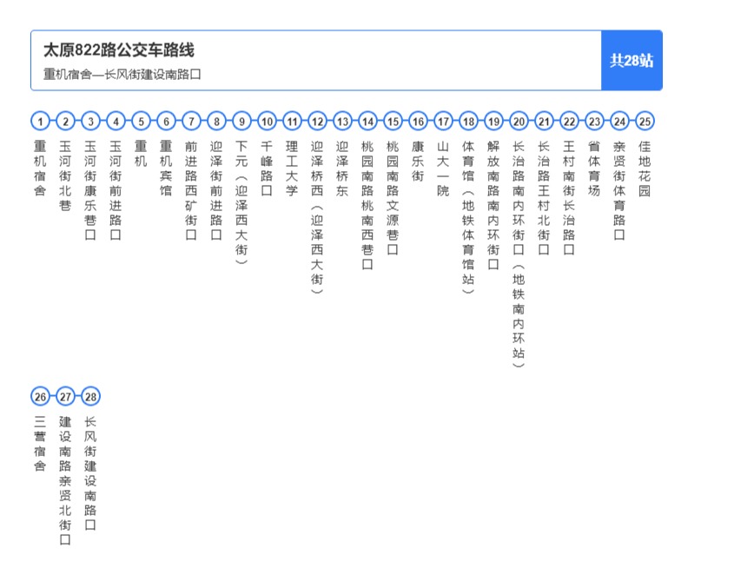Select the station name 长治路南内环街口(地铁南内环站)
Image resolution: width=754 pixels, height=575 pixels.
(x=519, y=254)
